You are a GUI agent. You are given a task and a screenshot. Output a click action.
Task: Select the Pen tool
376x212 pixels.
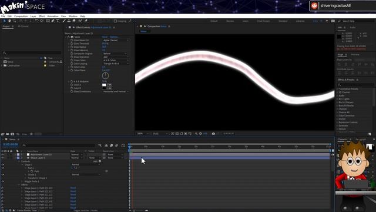pyautogui.click(x=53, y=21)
